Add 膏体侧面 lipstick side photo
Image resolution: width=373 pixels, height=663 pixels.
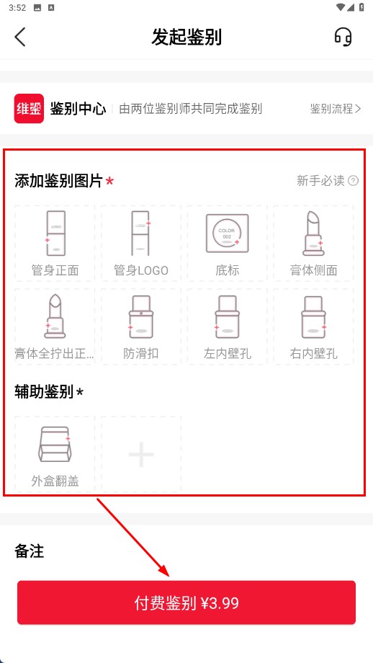[313, 244]
